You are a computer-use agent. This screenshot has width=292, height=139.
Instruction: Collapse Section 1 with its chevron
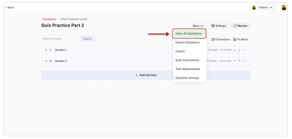(46, 50)
